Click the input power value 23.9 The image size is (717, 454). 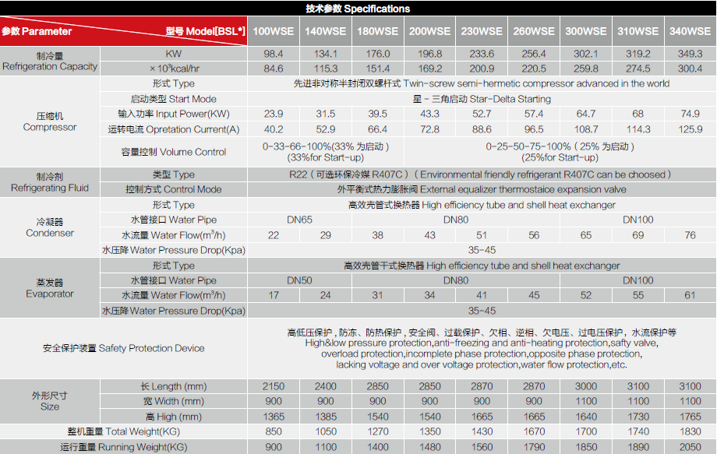(x=274, y=114)
